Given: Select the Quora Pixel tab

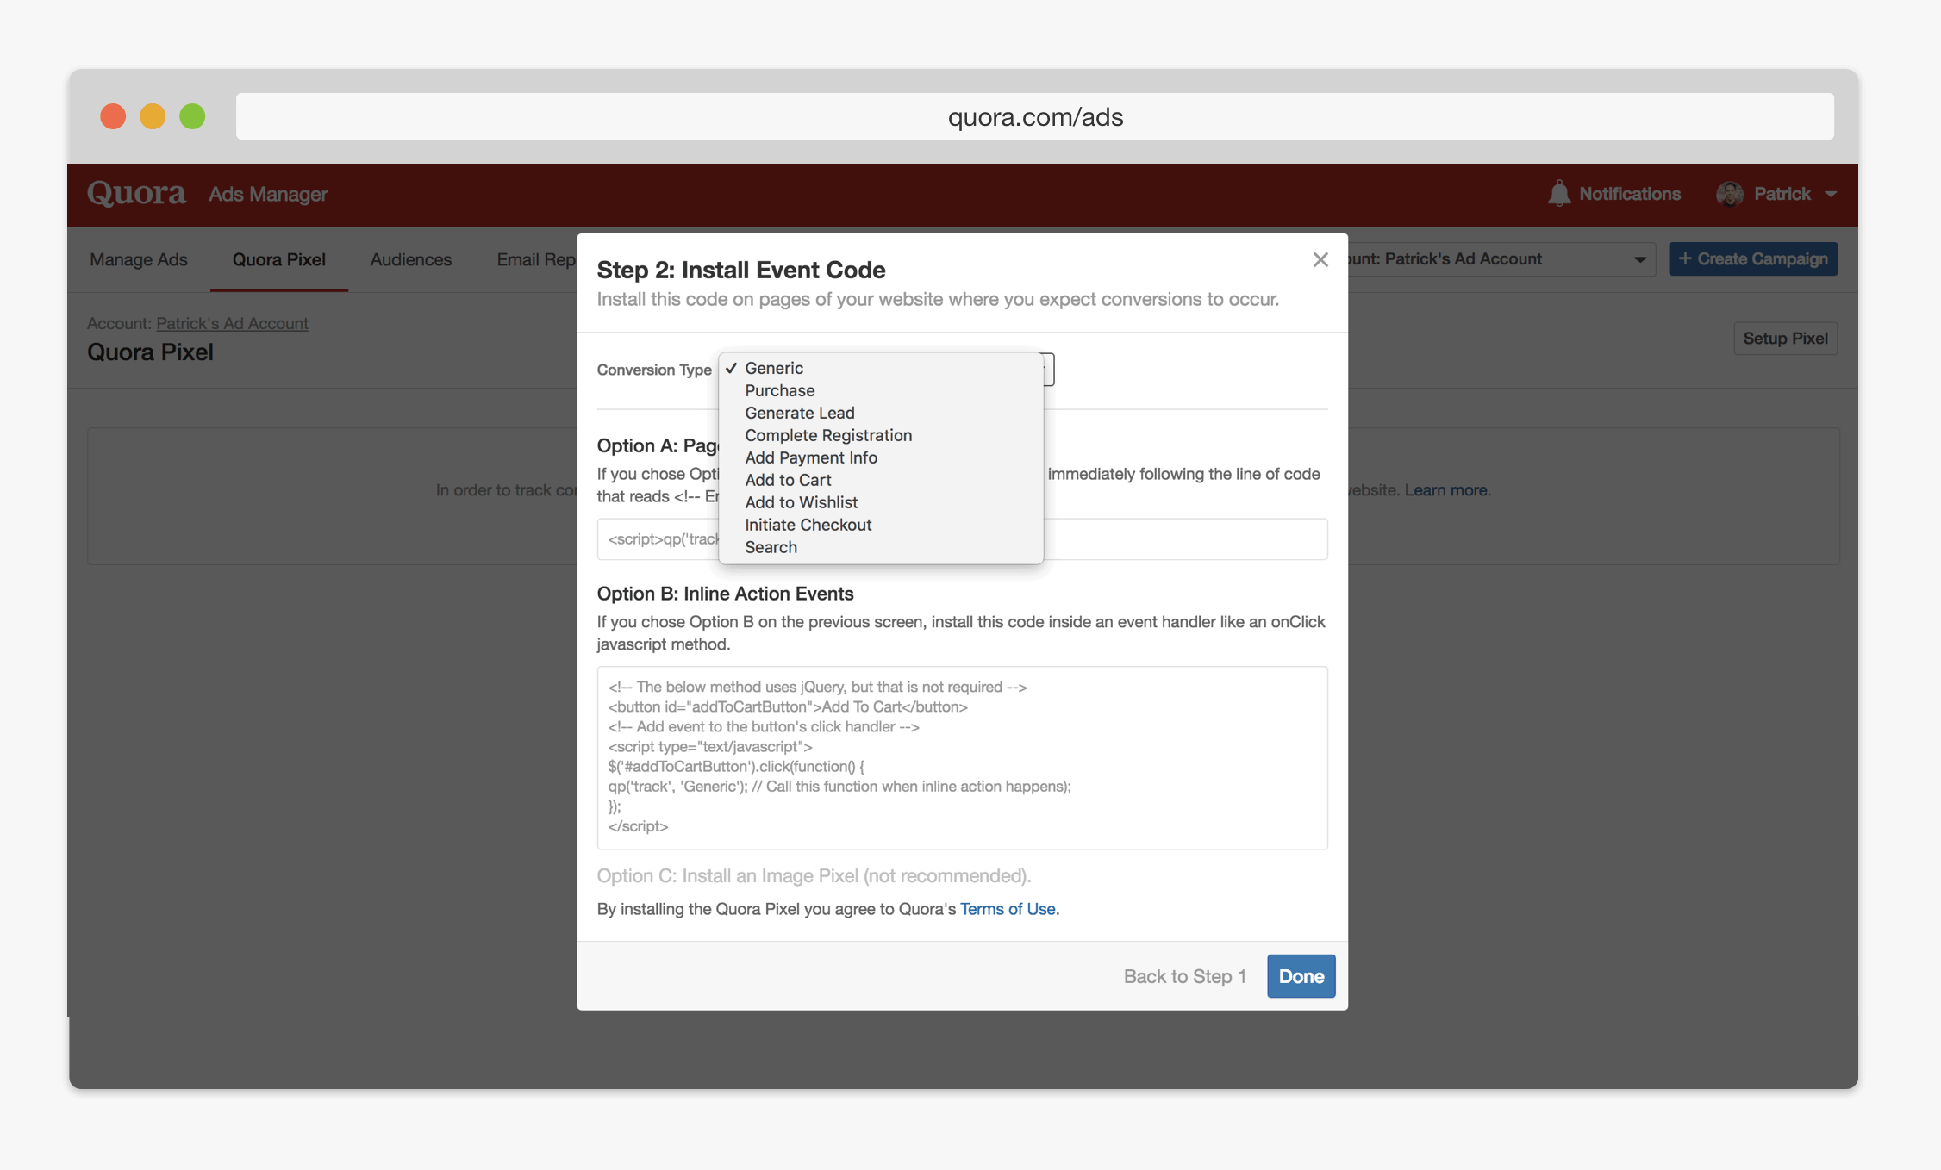Looking at the screenshot, I should point(278,259).
